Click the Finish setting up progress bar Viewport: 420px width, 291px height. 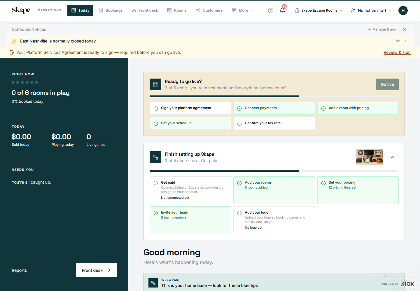coord(274,171)
